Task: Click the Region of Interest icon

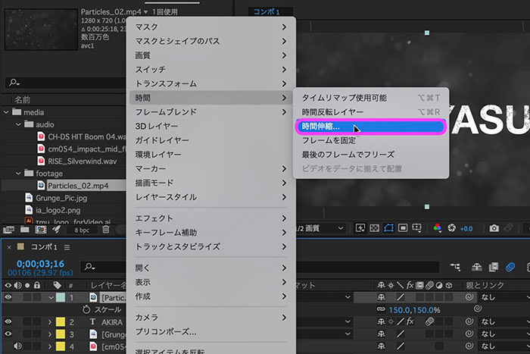Action: coord(403,228)
